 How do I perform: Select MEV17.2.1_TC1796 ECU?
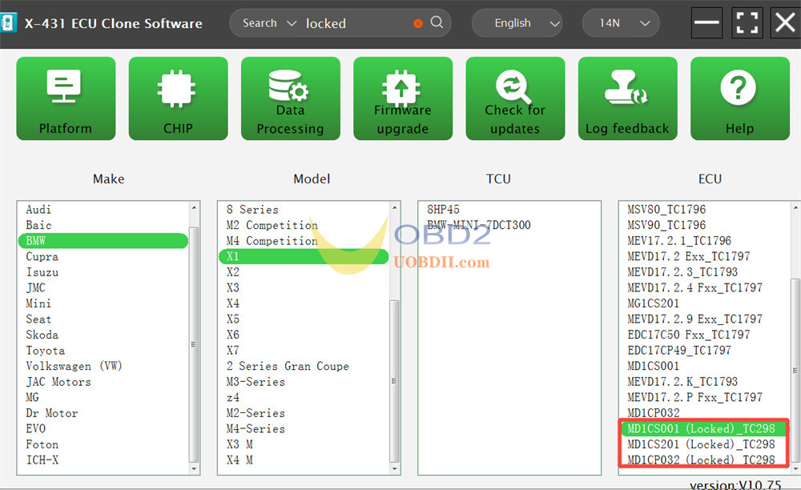[679, 241]
